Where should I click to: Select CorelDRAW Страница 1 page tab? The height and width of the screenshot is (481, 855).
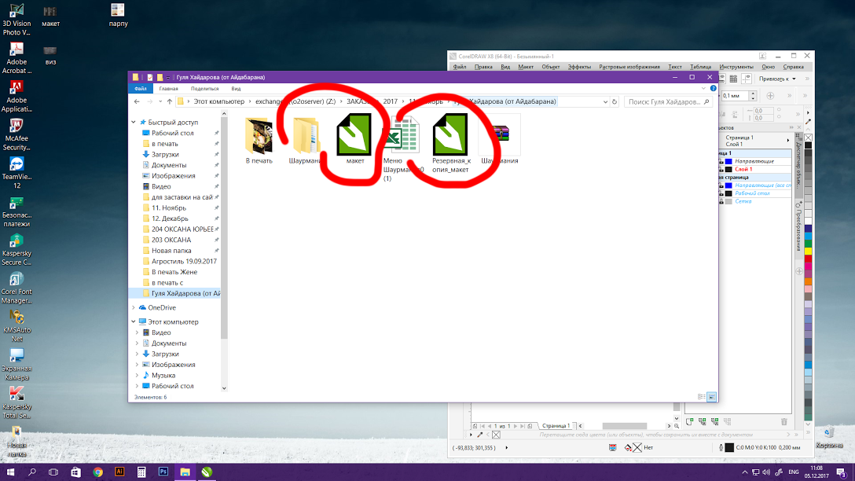(556, 426)
